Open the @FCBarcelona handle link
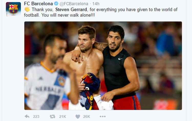Viewport: 192px width, 121px height. pos(74,4)
